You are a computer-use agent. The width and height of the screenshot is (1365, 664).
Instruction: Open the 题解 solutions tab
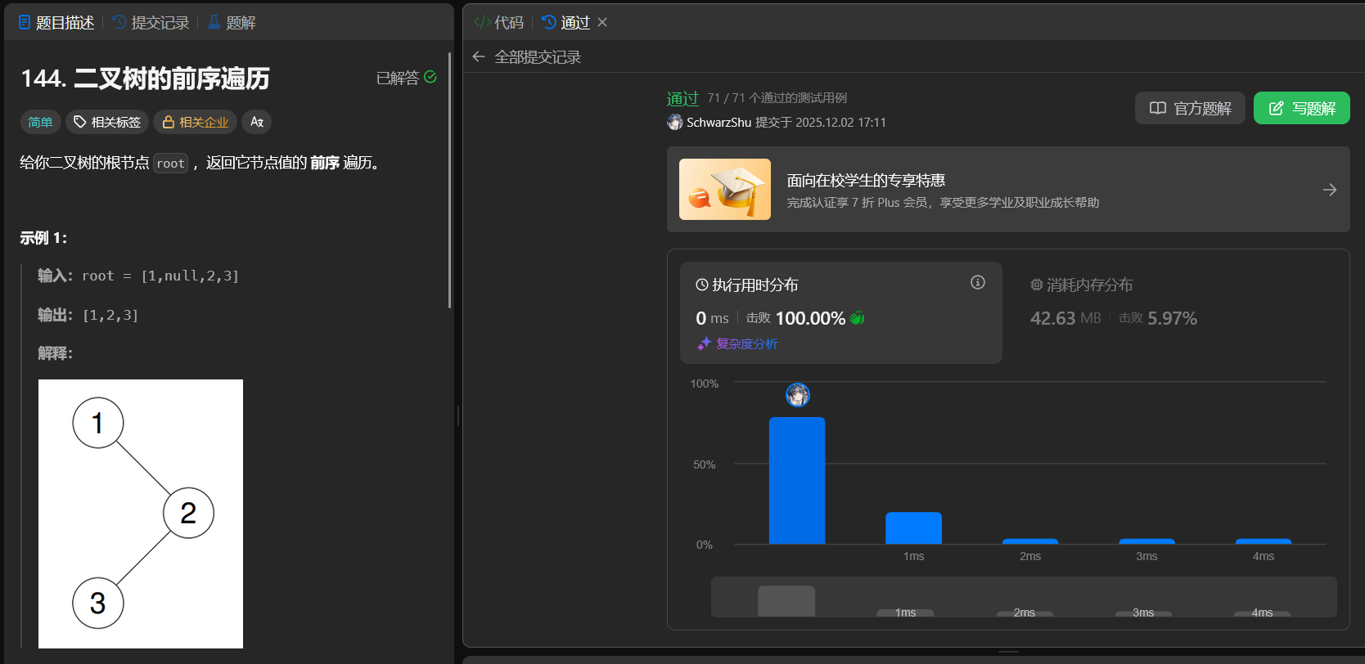232,22
